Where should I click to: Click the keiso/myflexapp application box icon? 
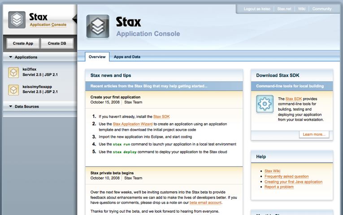(x=13, y=89)
